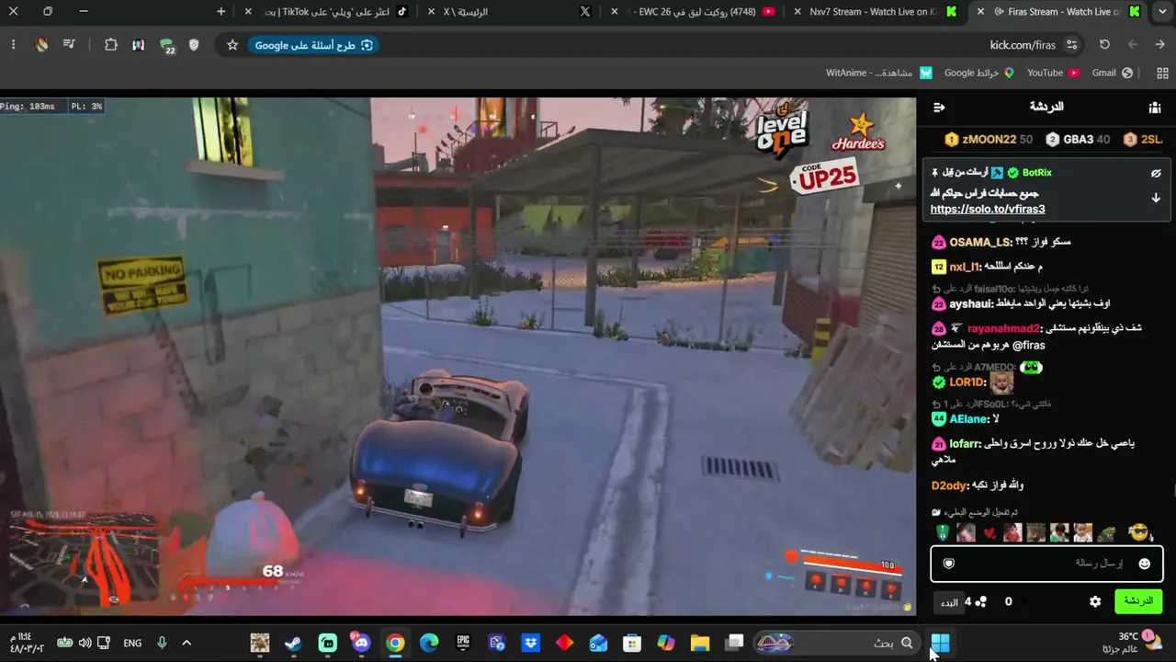The height and width of the screenshot is (662, 1176).
Task: Send the chat with the green button
Action: coord(1137,601)
